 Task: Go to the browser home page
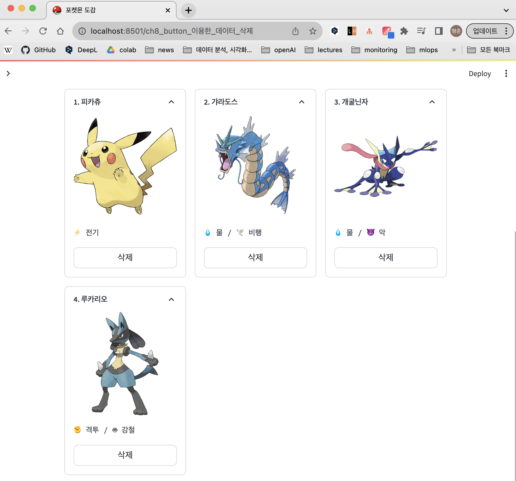60,31
